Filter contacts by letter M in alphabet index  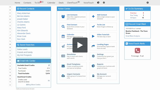10,44
